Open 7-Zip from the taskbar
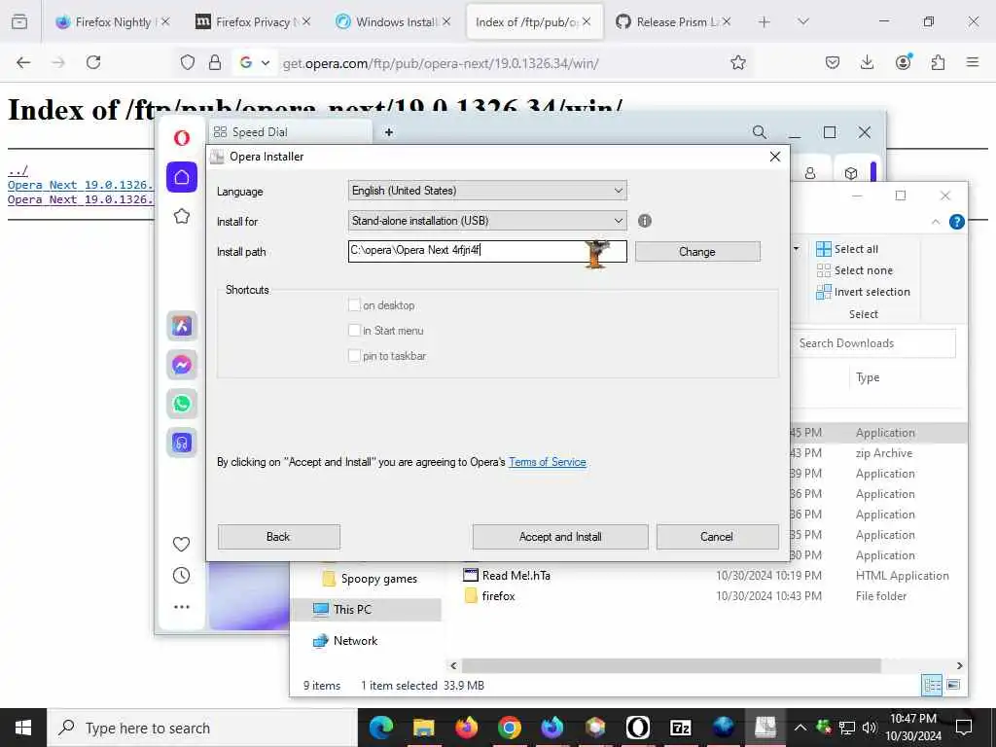This screenshot has height=747, width=996. [680, 728]
